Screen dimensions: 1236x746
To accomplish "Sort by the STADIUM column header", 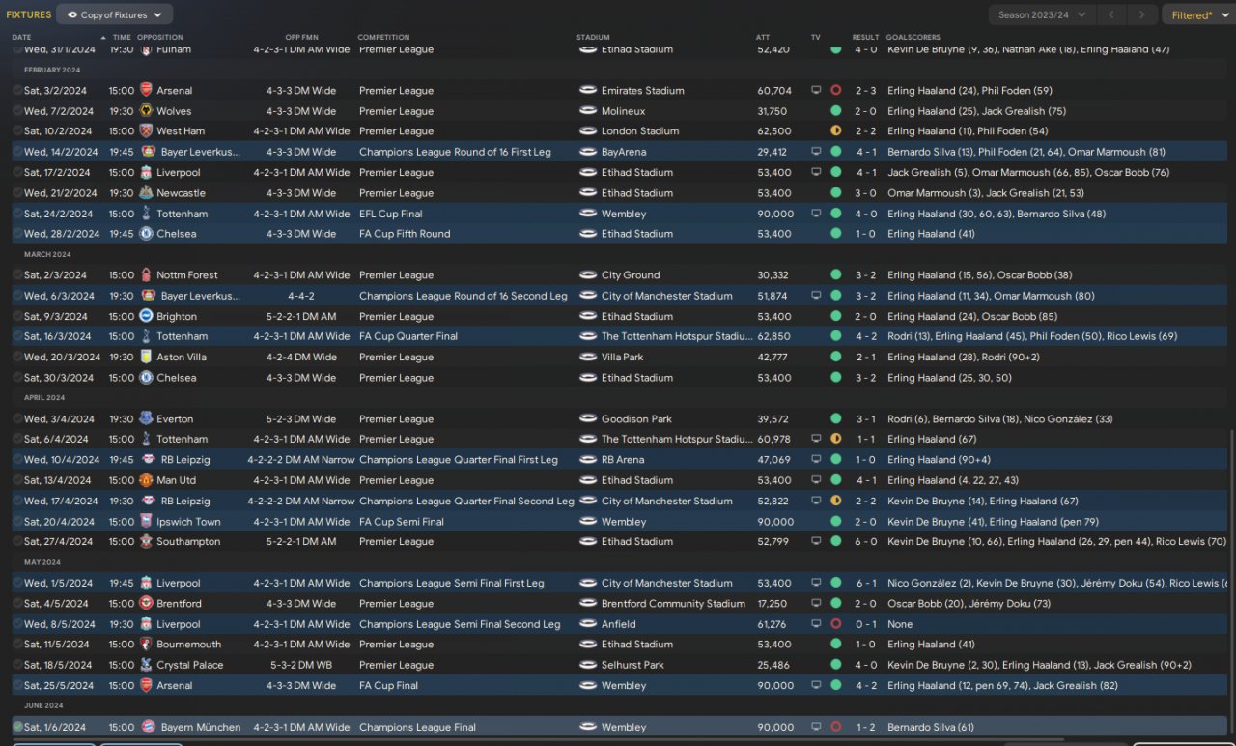I will pos(593,38).
